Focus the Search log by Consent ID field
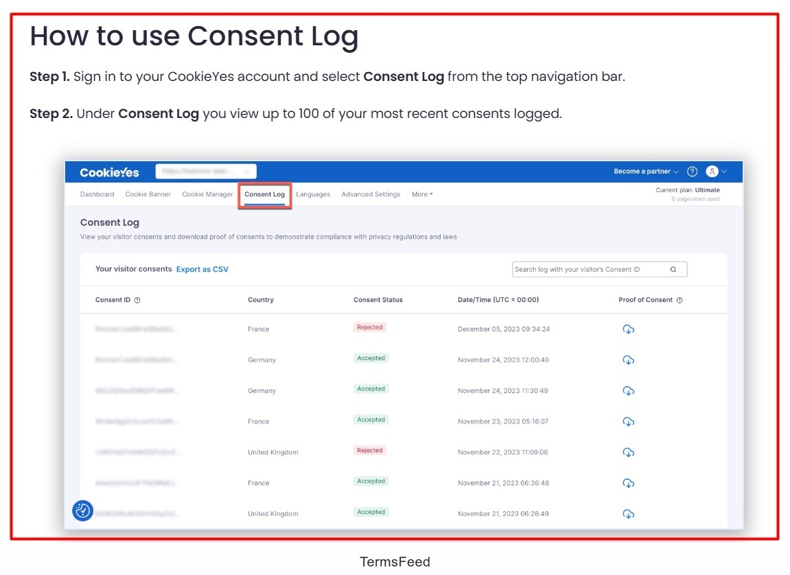Screen dimensions: 790x575 click(x=600, y=270)
